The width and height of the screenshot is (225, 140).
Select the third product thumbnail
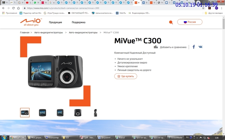[x=60, y=113]
